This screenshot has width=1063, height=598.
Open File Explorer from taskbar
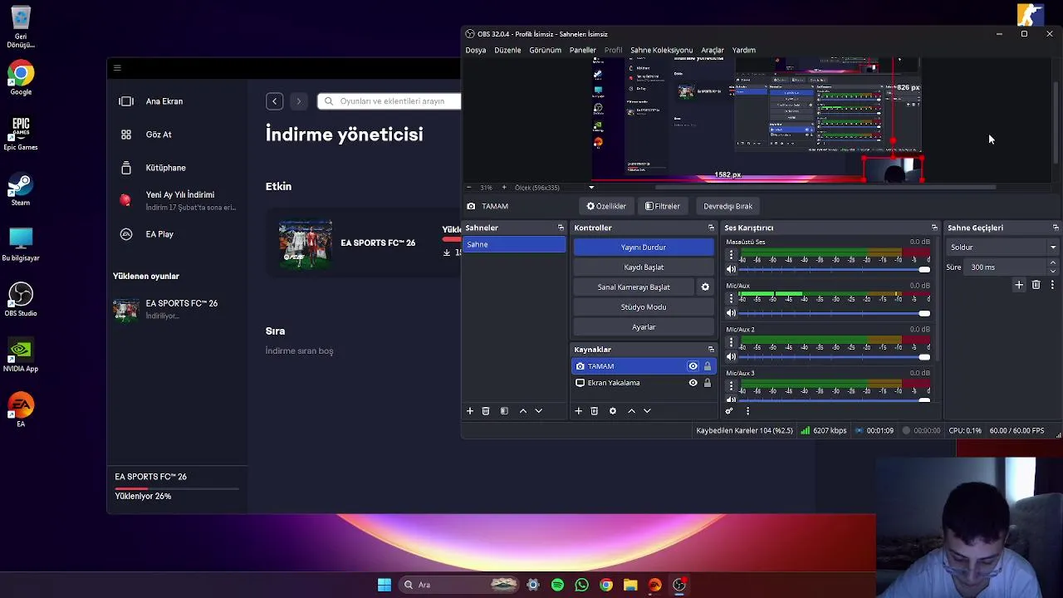(630, 585)
